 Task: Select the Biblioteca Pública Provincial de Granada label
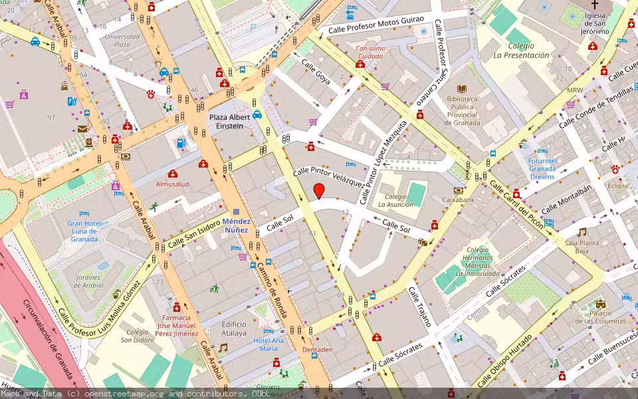(x=462, y=111)
